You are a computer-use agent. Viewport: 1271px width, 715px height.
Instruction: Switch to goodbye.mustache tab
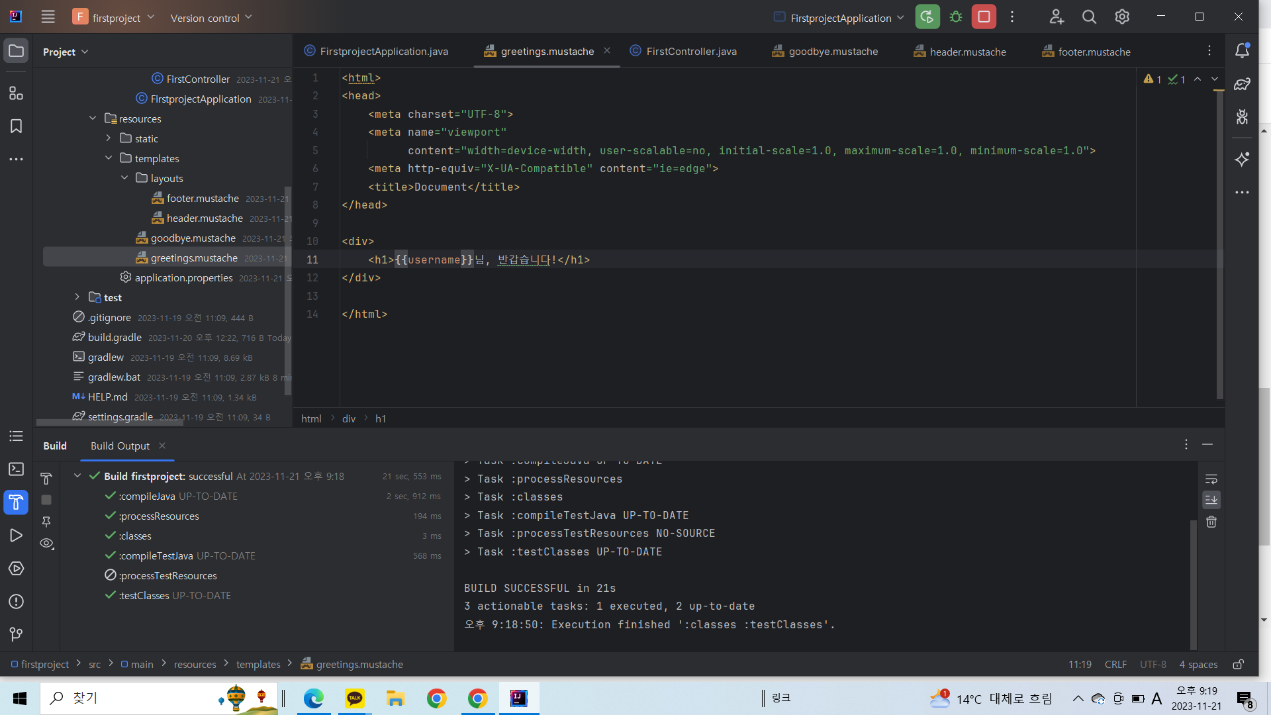833,52
